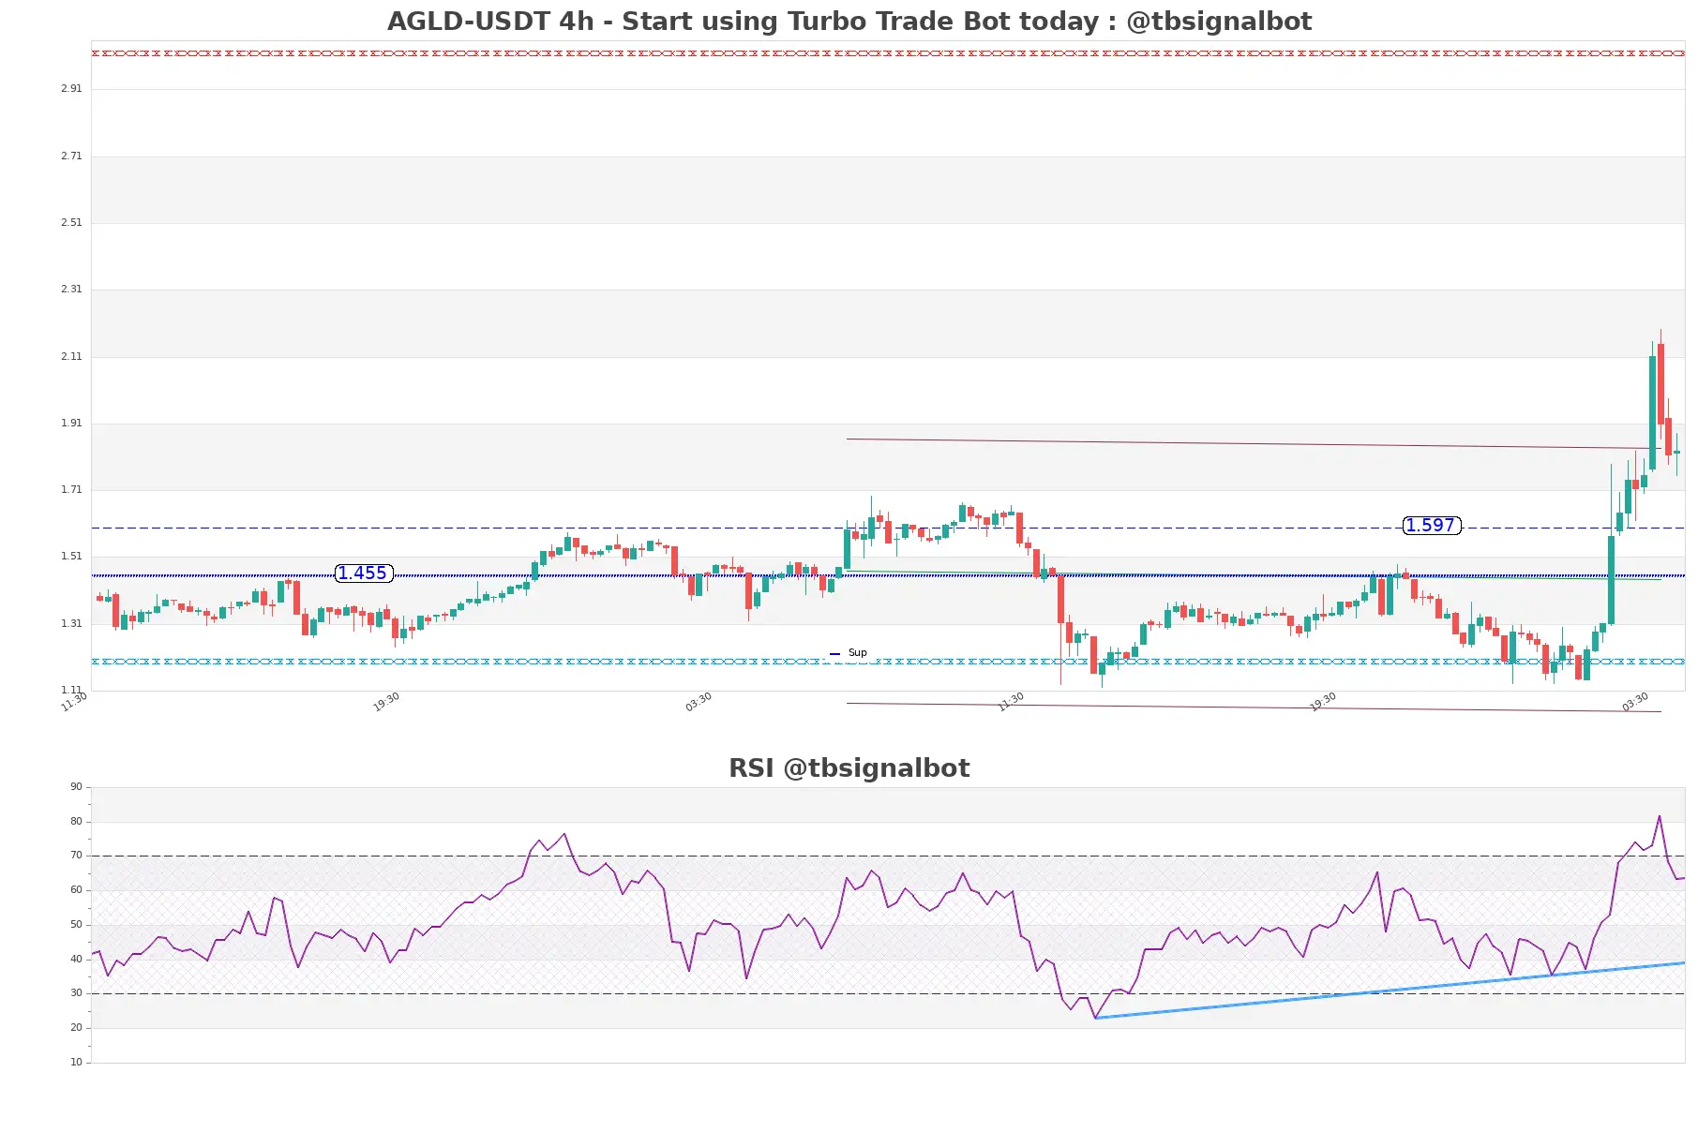This screenshot has height=1132, width=1698.
Task: Click the 2.91 price axis label
Action: pyautogui.click(x=71, y=89)
